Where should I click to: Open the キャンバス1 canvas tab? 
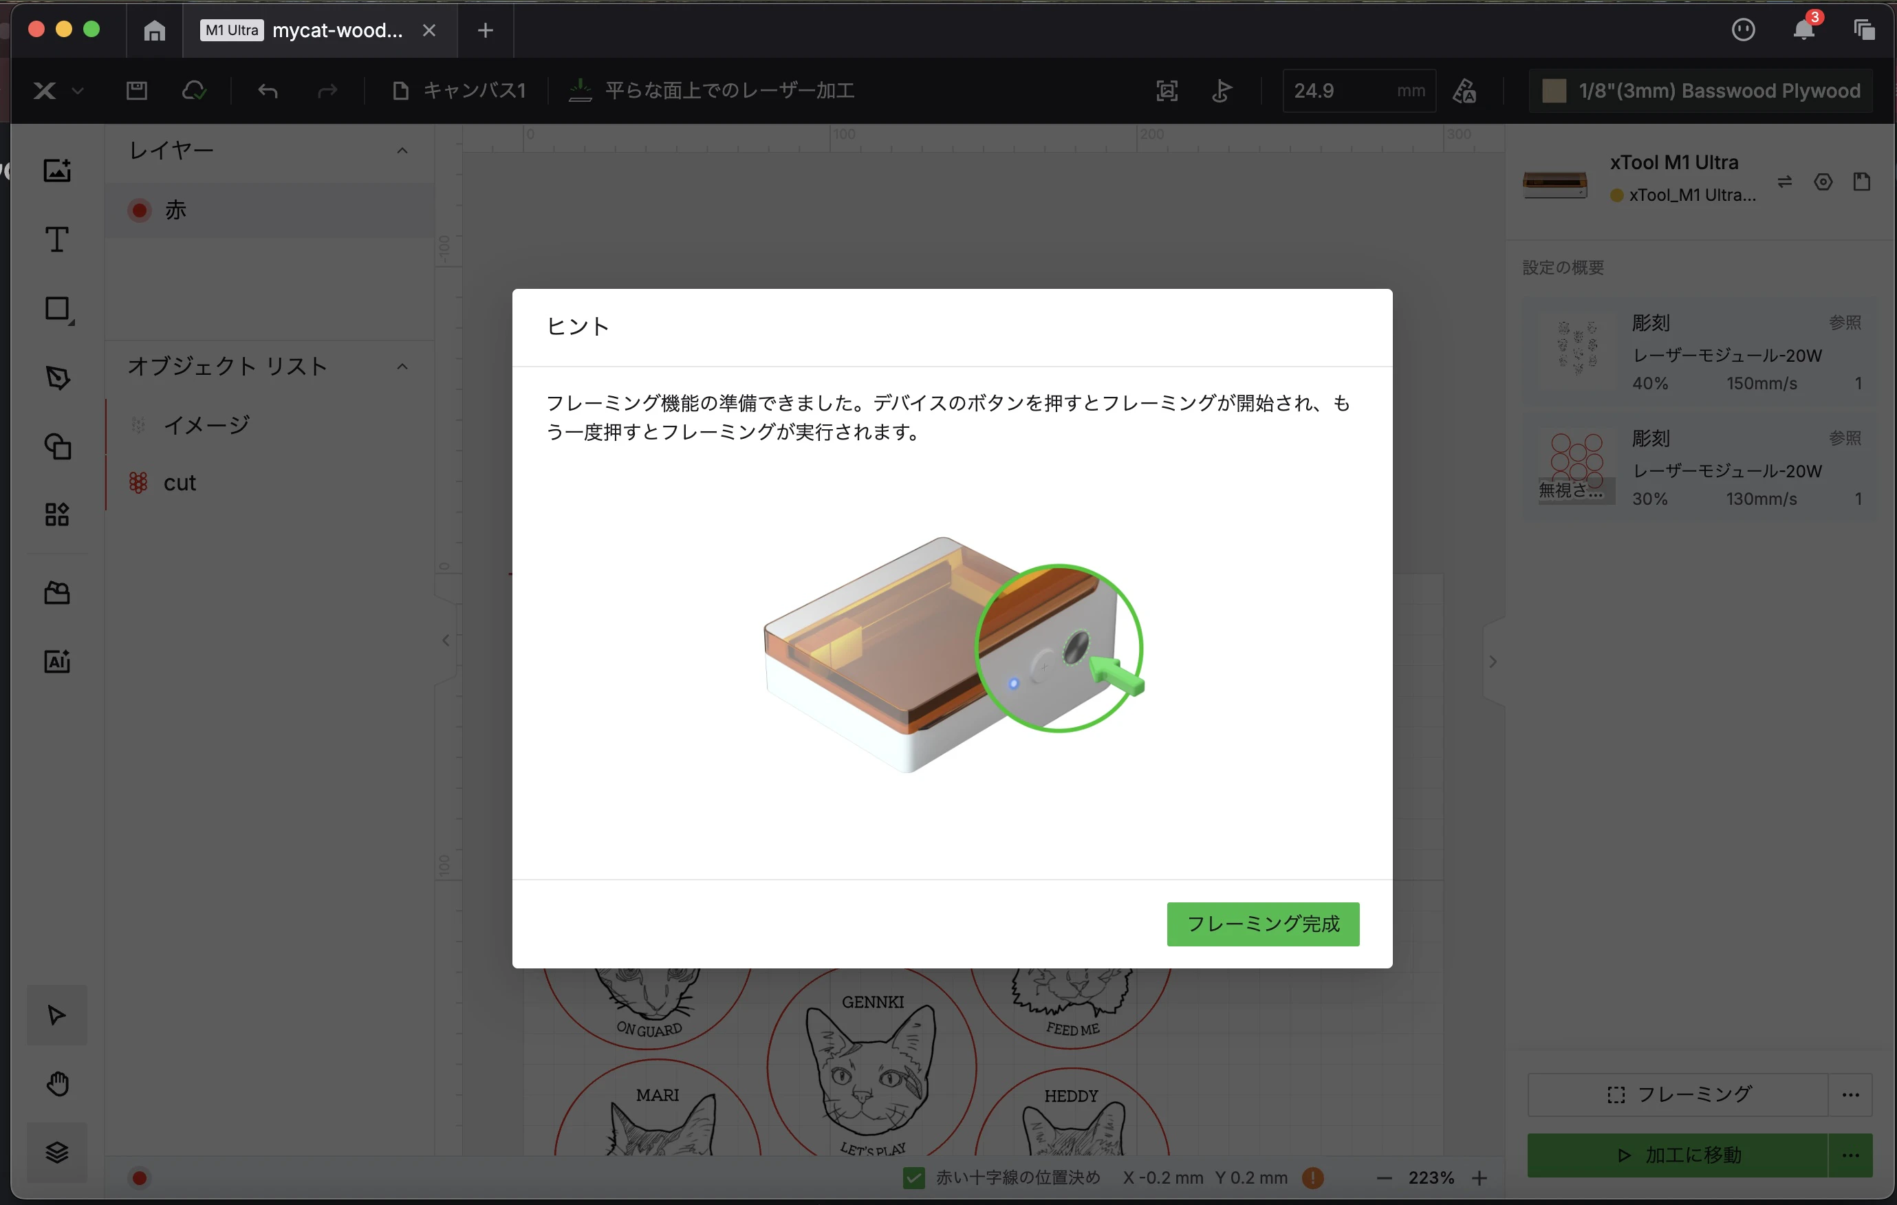coord(459,91)
